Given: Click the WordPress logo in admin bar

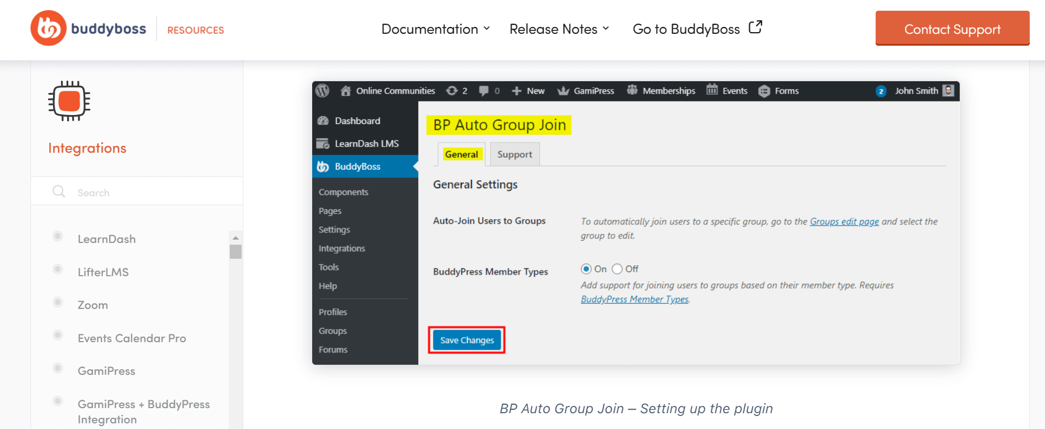Looking at the screenshot, I should click(x=322, y=91).
